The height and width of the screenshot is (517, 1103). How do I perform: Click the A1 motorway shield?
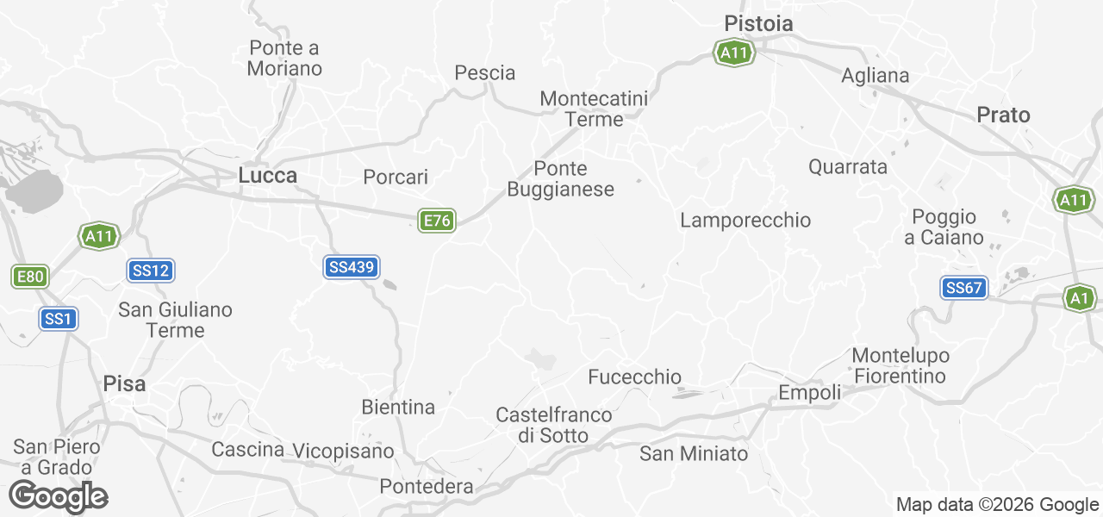click(x=1079, y=298)
